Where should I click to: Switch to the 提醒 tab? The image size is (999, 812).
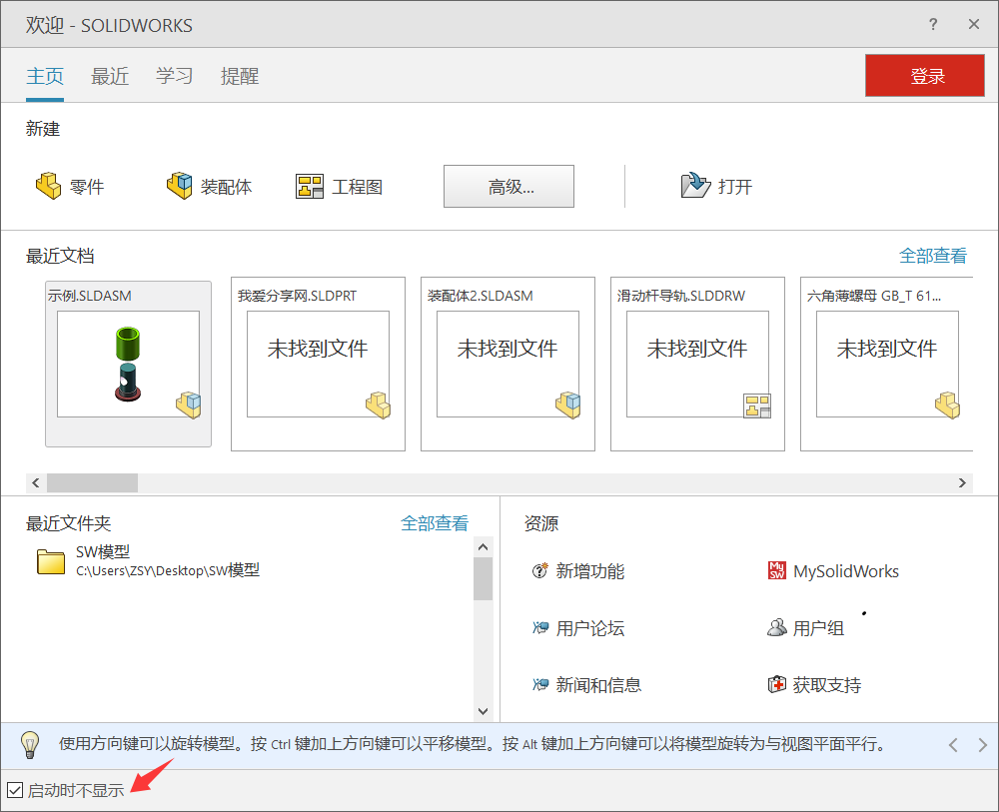pos(240,77)
